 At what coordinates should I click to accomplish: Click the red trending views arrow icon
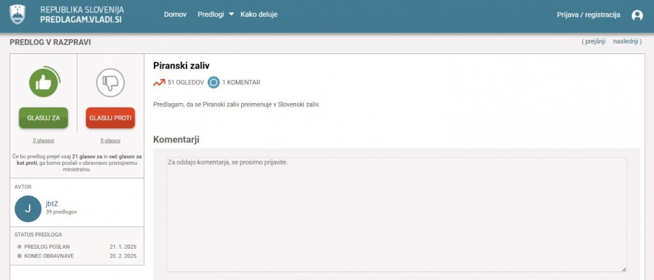(x=159, y=83)
